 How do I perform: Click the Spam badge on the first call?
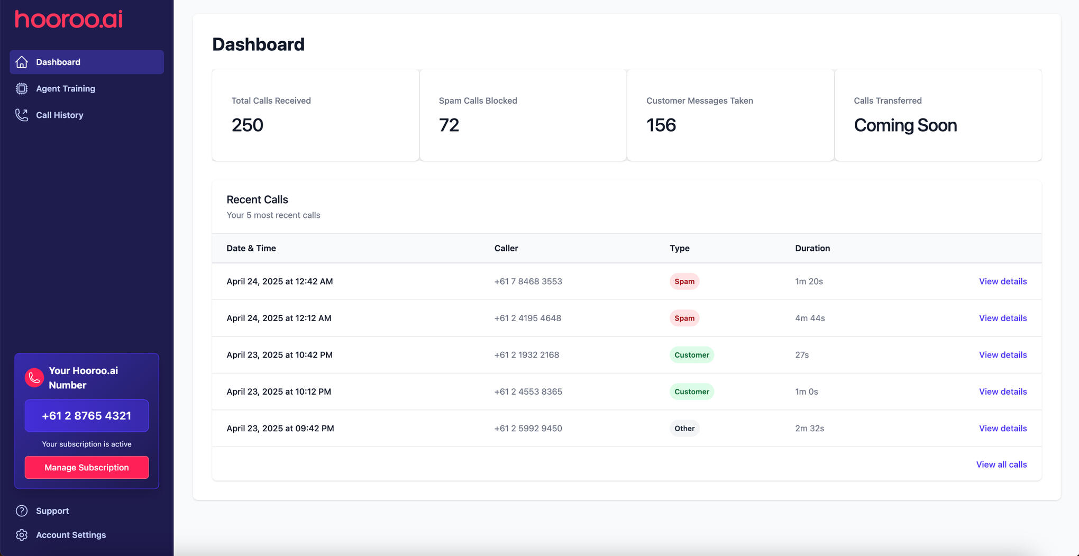(x=684, y=281)
